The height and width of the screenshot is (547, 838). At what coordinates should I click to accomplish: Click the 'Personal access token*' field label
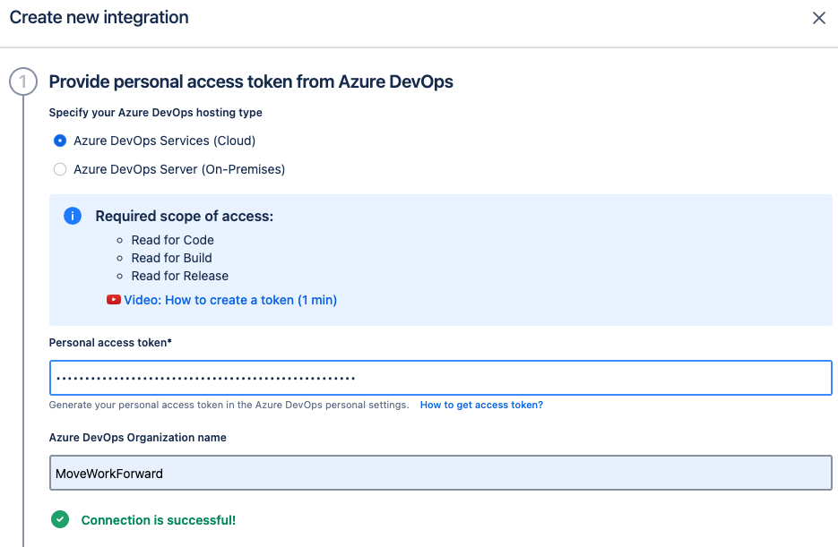tap(108, 343)
